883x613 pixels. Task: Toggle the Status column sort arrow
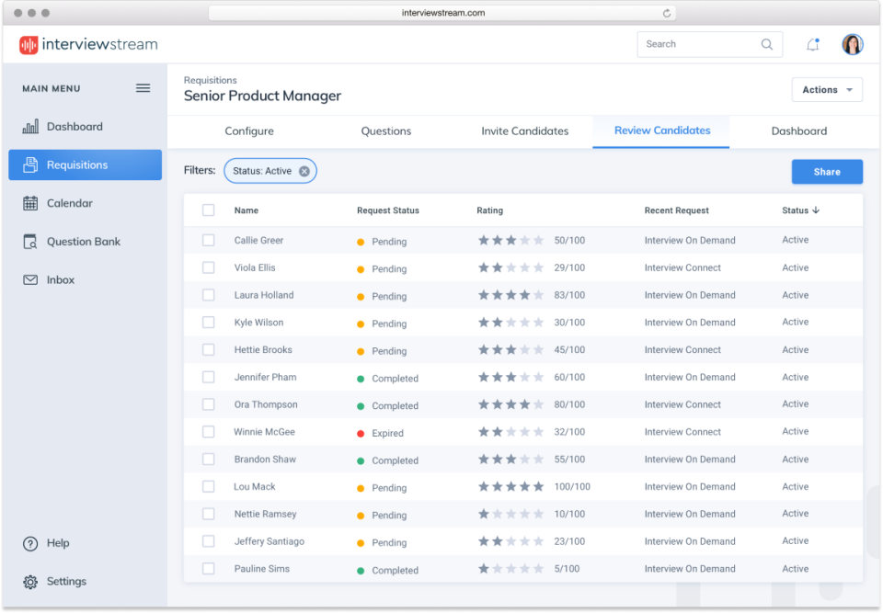tap(815, 210)
